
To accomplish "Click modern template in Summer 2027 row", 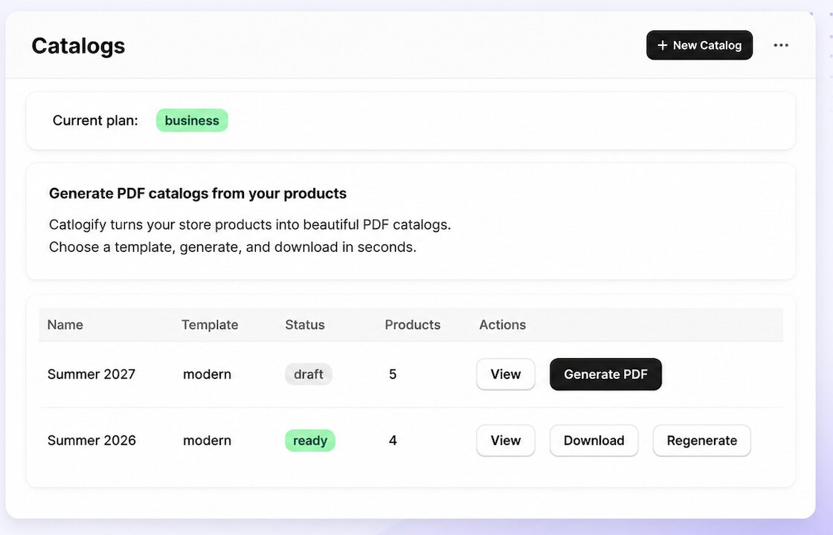I will 208,374.
